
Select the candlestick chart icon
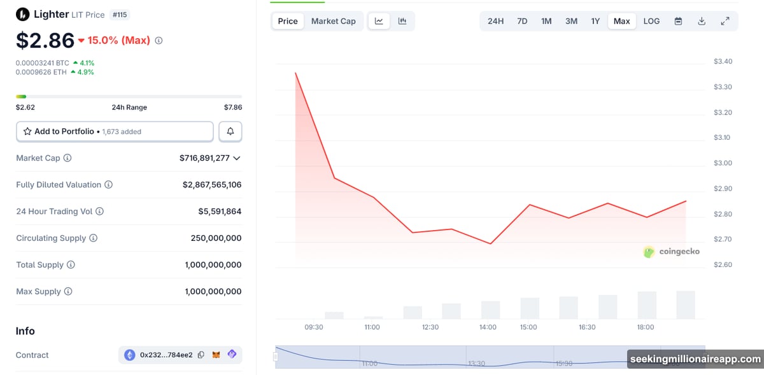click(402, 21)
